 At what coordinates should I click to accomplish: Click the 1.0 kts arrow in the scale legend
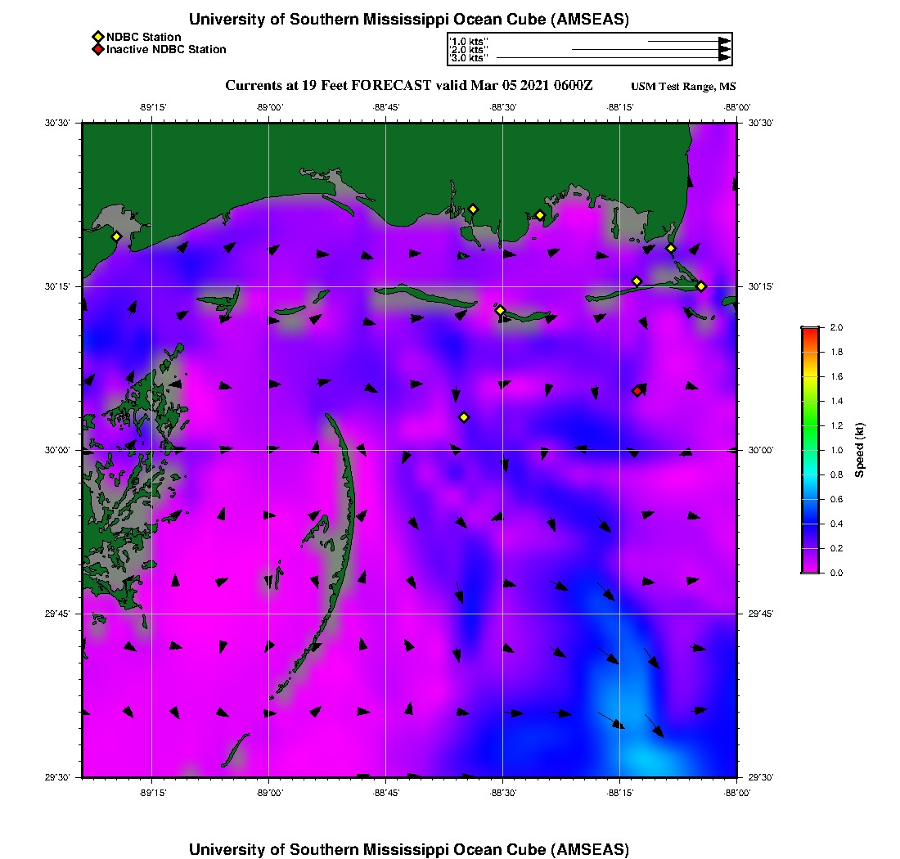687,40
